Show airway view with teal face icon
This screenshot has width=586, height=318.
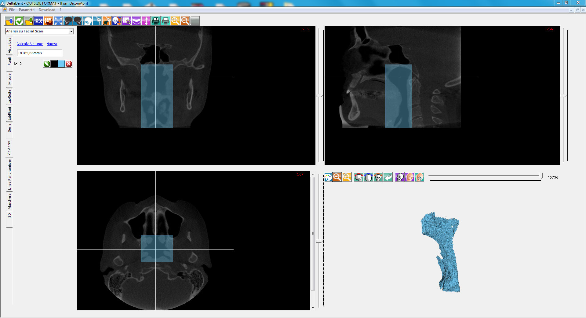point(420,177)
